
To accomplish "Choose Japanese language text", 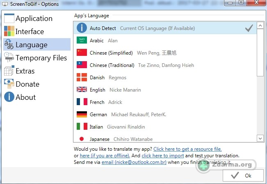I will pos(99,139).
